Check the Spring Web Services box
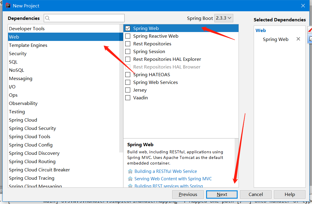Viewport: 312px width, 204px height. coord(128,82)
